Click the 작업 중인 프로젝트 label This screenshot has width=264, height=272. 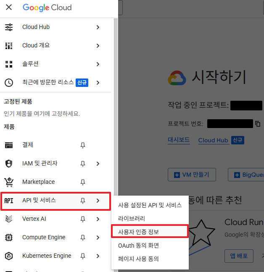(198, 105)
